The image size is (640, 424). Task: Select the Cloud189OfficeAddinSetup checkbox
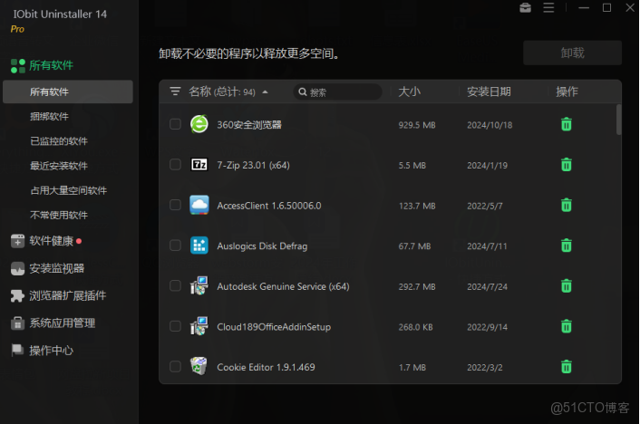coord(175,326)
